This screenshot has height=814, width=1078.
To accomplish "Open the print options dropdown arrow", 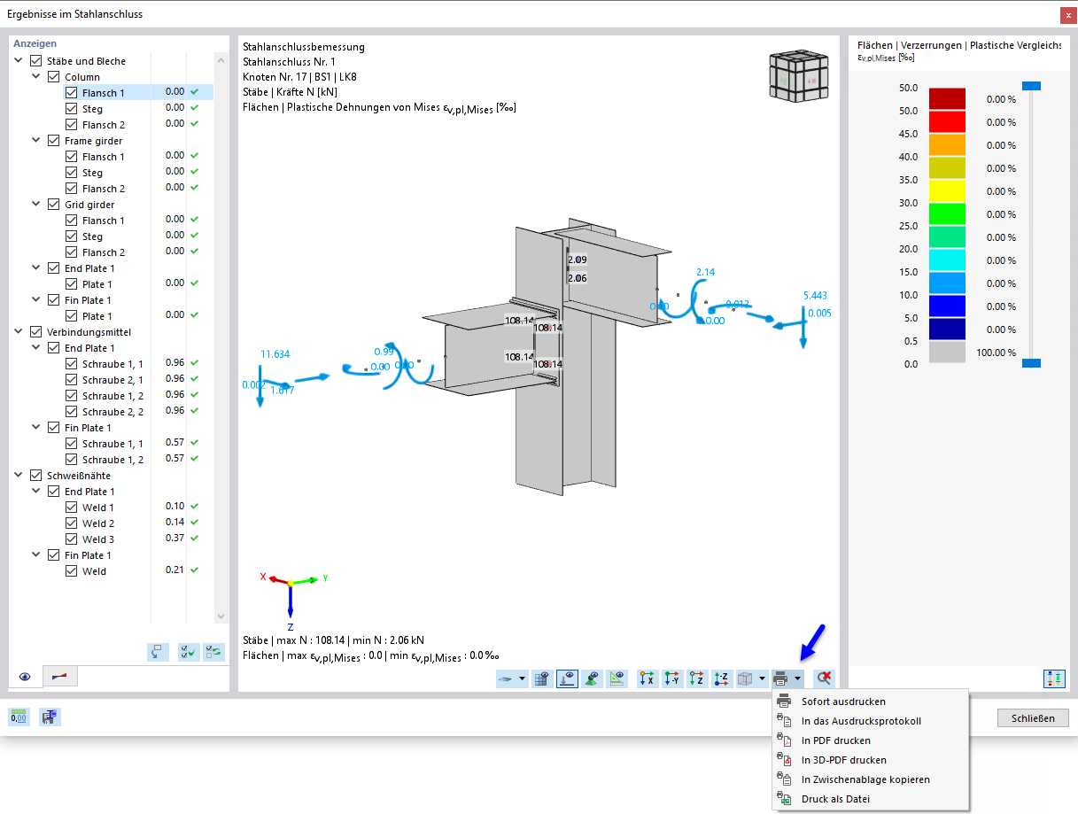I will click(x=798, y=678).
